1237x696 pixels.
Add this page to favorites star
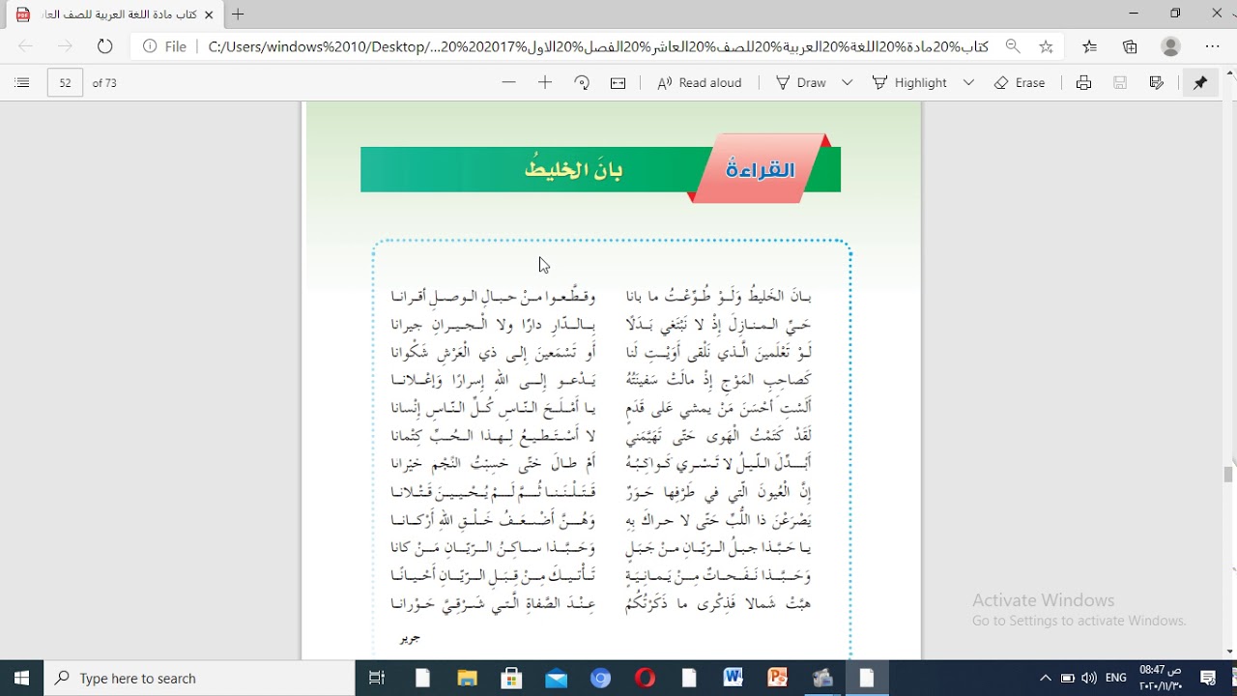(1046, 46)
